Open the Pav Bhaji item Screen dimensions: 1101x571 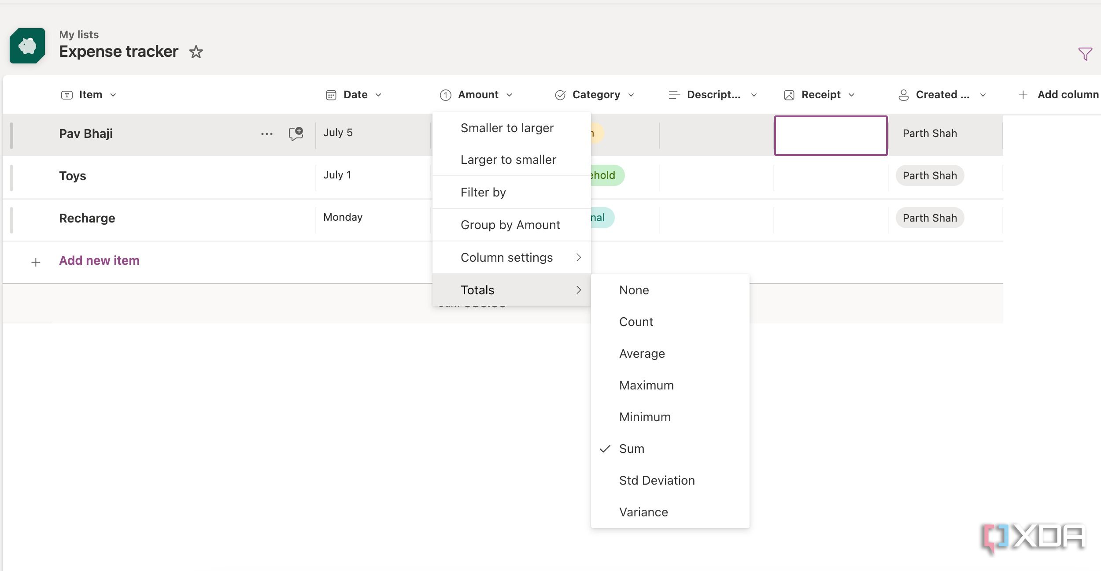pos(86,133)
